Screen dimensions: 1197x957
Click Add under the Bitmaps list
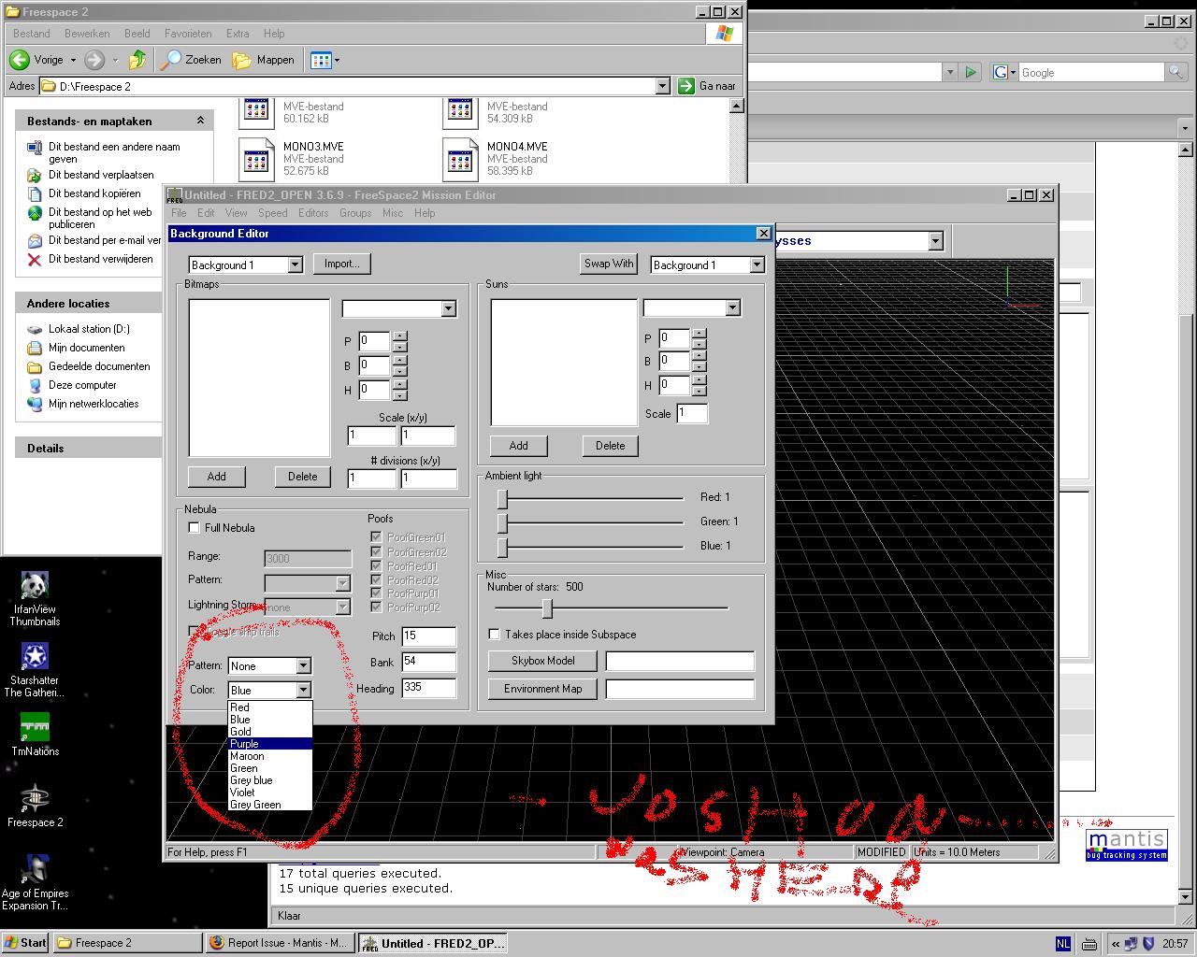[x=216, y=477]
